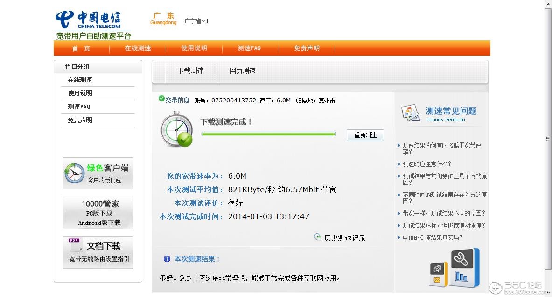Open 在线测速 in the orange navigation bar
This screenshot has height=297, width=552.
138,48
